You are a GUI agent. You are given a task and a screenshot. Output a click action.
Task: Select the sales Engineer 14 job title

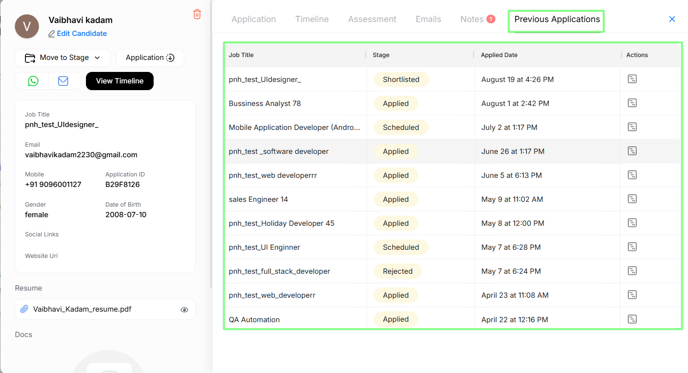[x=258, y=199]
